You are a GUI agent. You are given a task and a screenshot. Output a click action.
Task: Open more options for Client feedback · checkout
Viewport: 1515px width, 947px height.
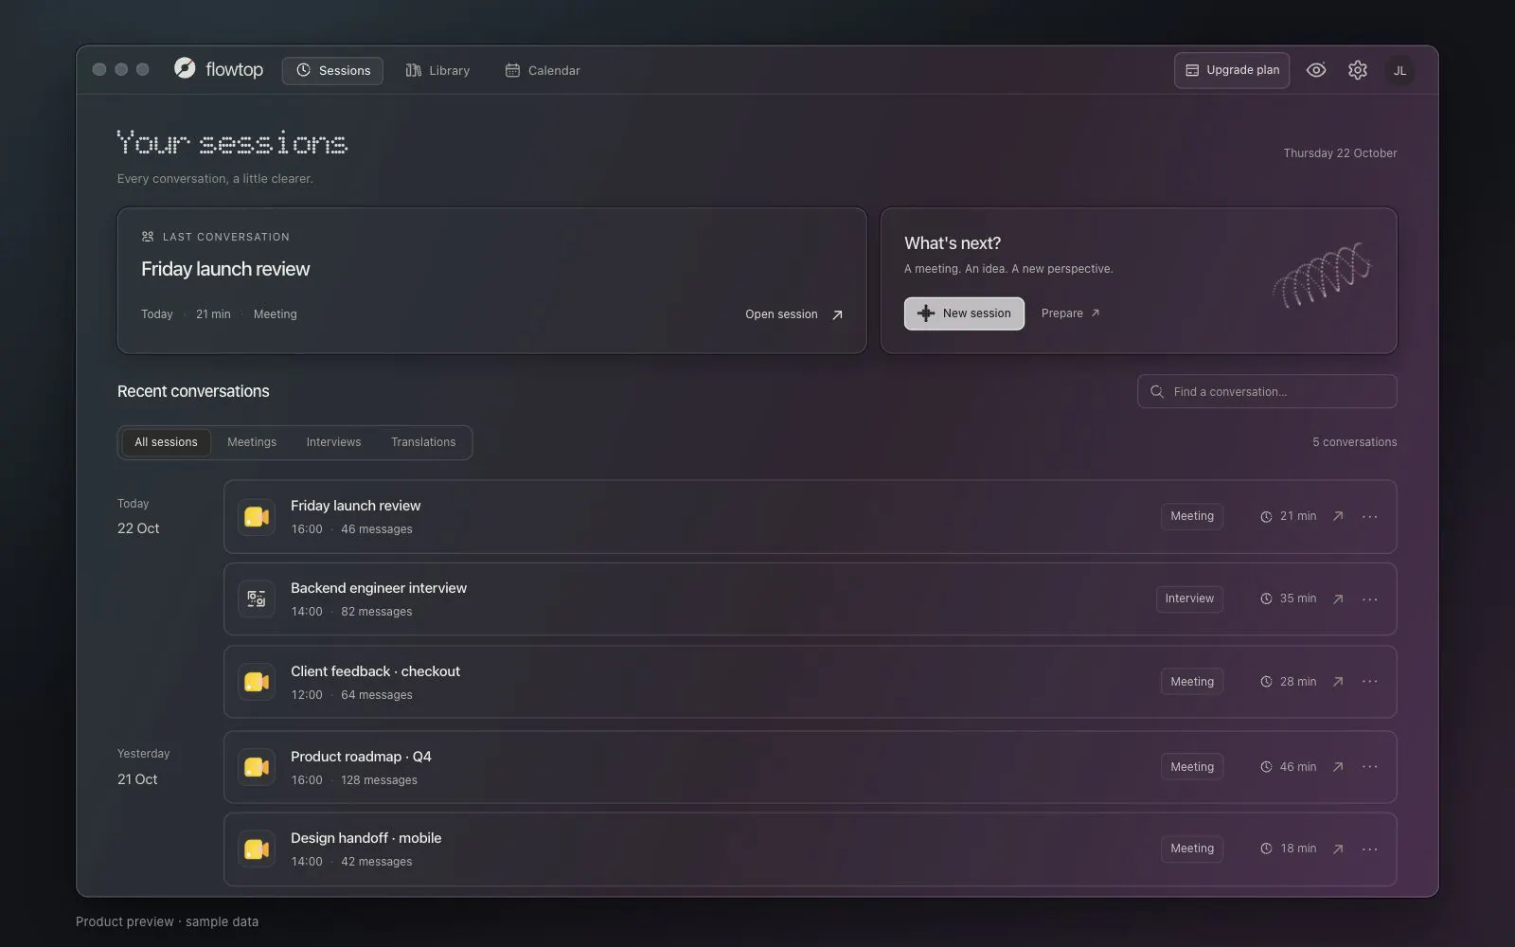pos(1370,682)
